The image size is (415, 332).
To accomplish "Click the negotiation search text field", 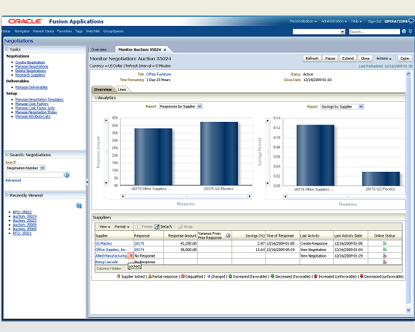I will (34, 174).
